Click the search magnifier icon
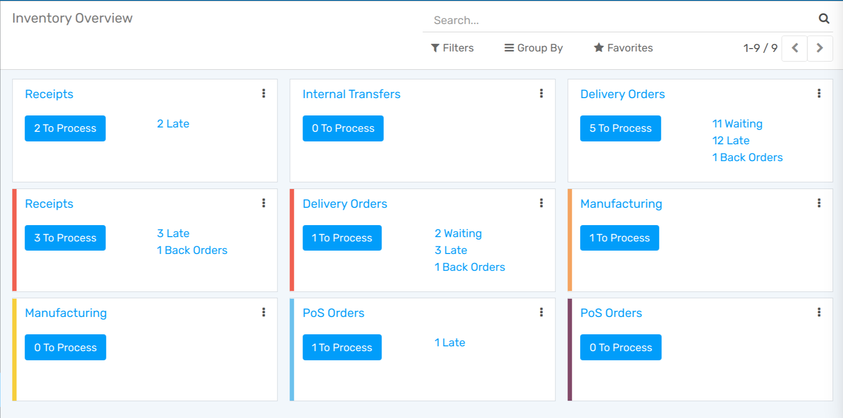The height and width of the screenshot is (418, 843). click(x=824, y=19)
